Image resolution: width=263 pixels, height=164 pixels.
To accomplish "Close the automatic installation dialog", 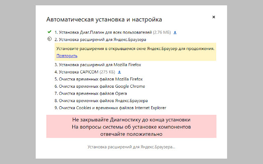I will (214, 17).
